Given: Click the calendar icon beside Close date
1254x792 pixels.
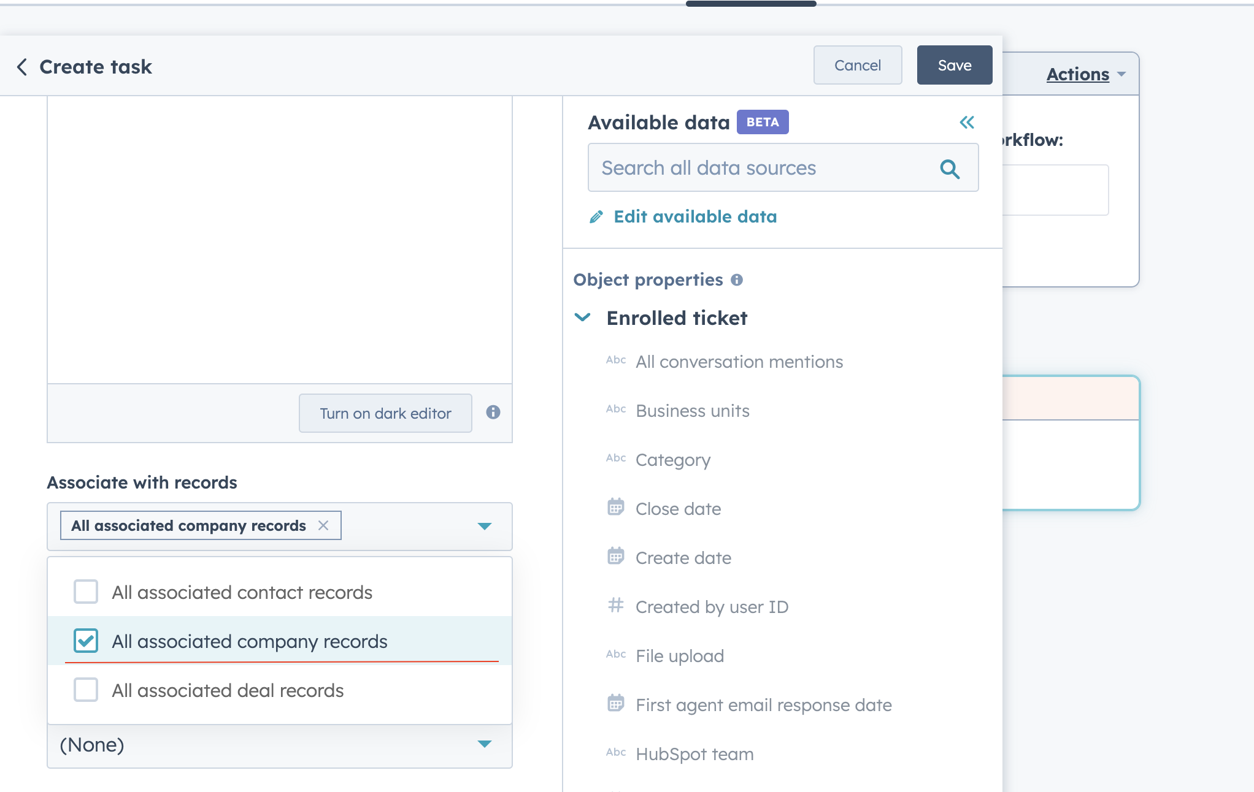Looking at the screenshot, I should point(615,508).
